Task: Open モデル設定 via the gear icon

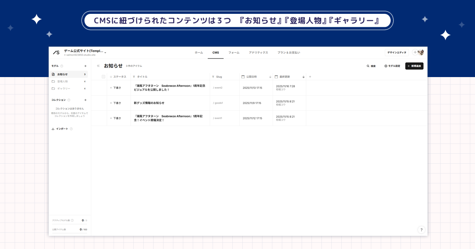Action: [x=386, y=66]
